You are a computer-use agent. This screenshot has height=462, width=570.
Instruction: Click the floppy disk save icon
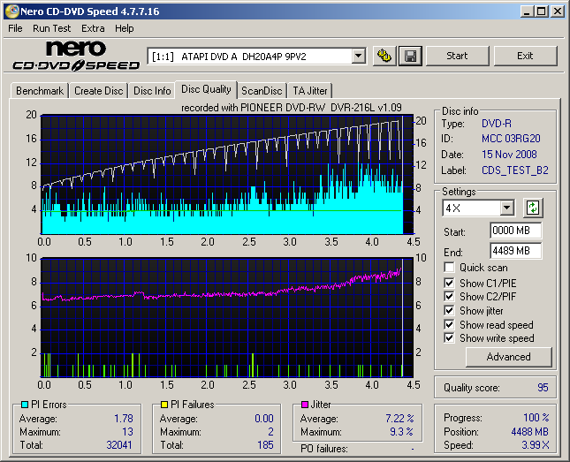(410, 56)
